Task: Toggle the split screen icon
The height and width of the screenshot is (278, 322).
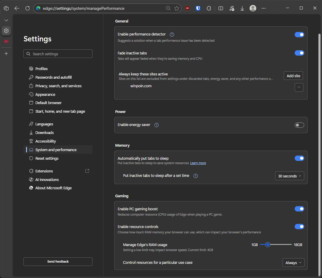Action: tap(221, 8)
